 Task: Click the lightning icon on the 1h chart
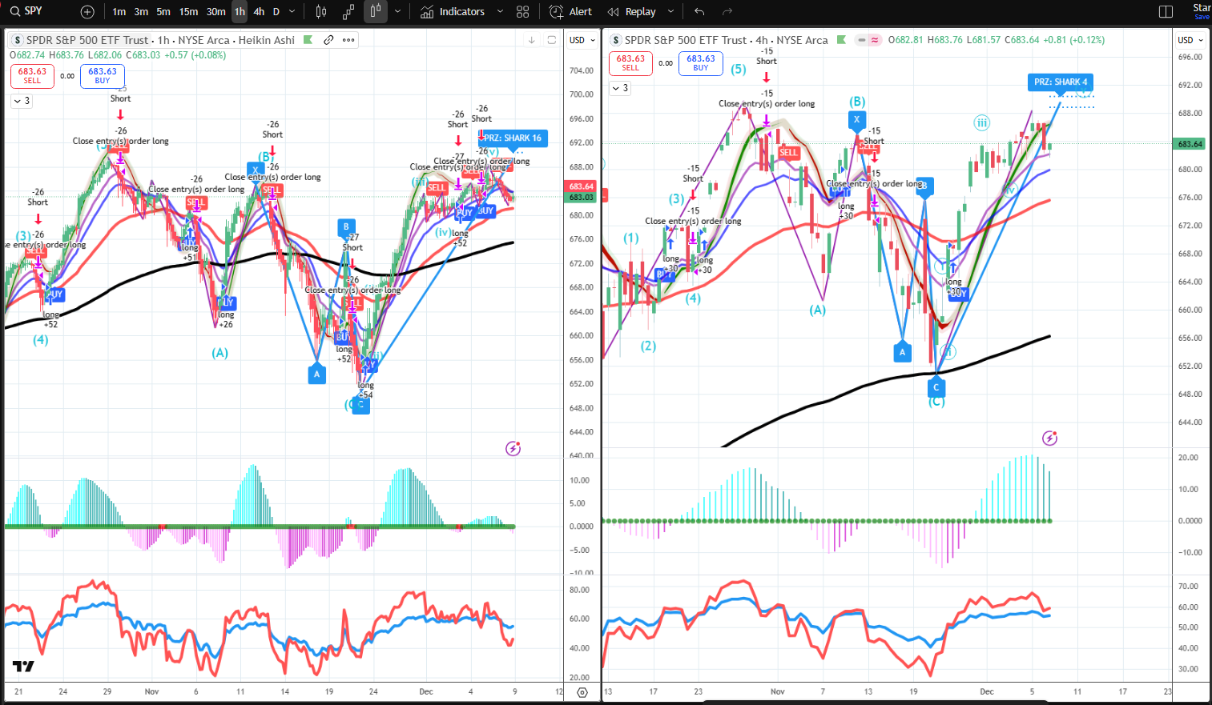tap(513, 448)
